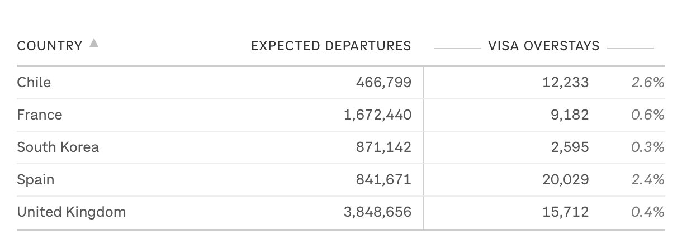Select the France row label
This screenshot has width=682, height=248.
(x=40, y=115)
